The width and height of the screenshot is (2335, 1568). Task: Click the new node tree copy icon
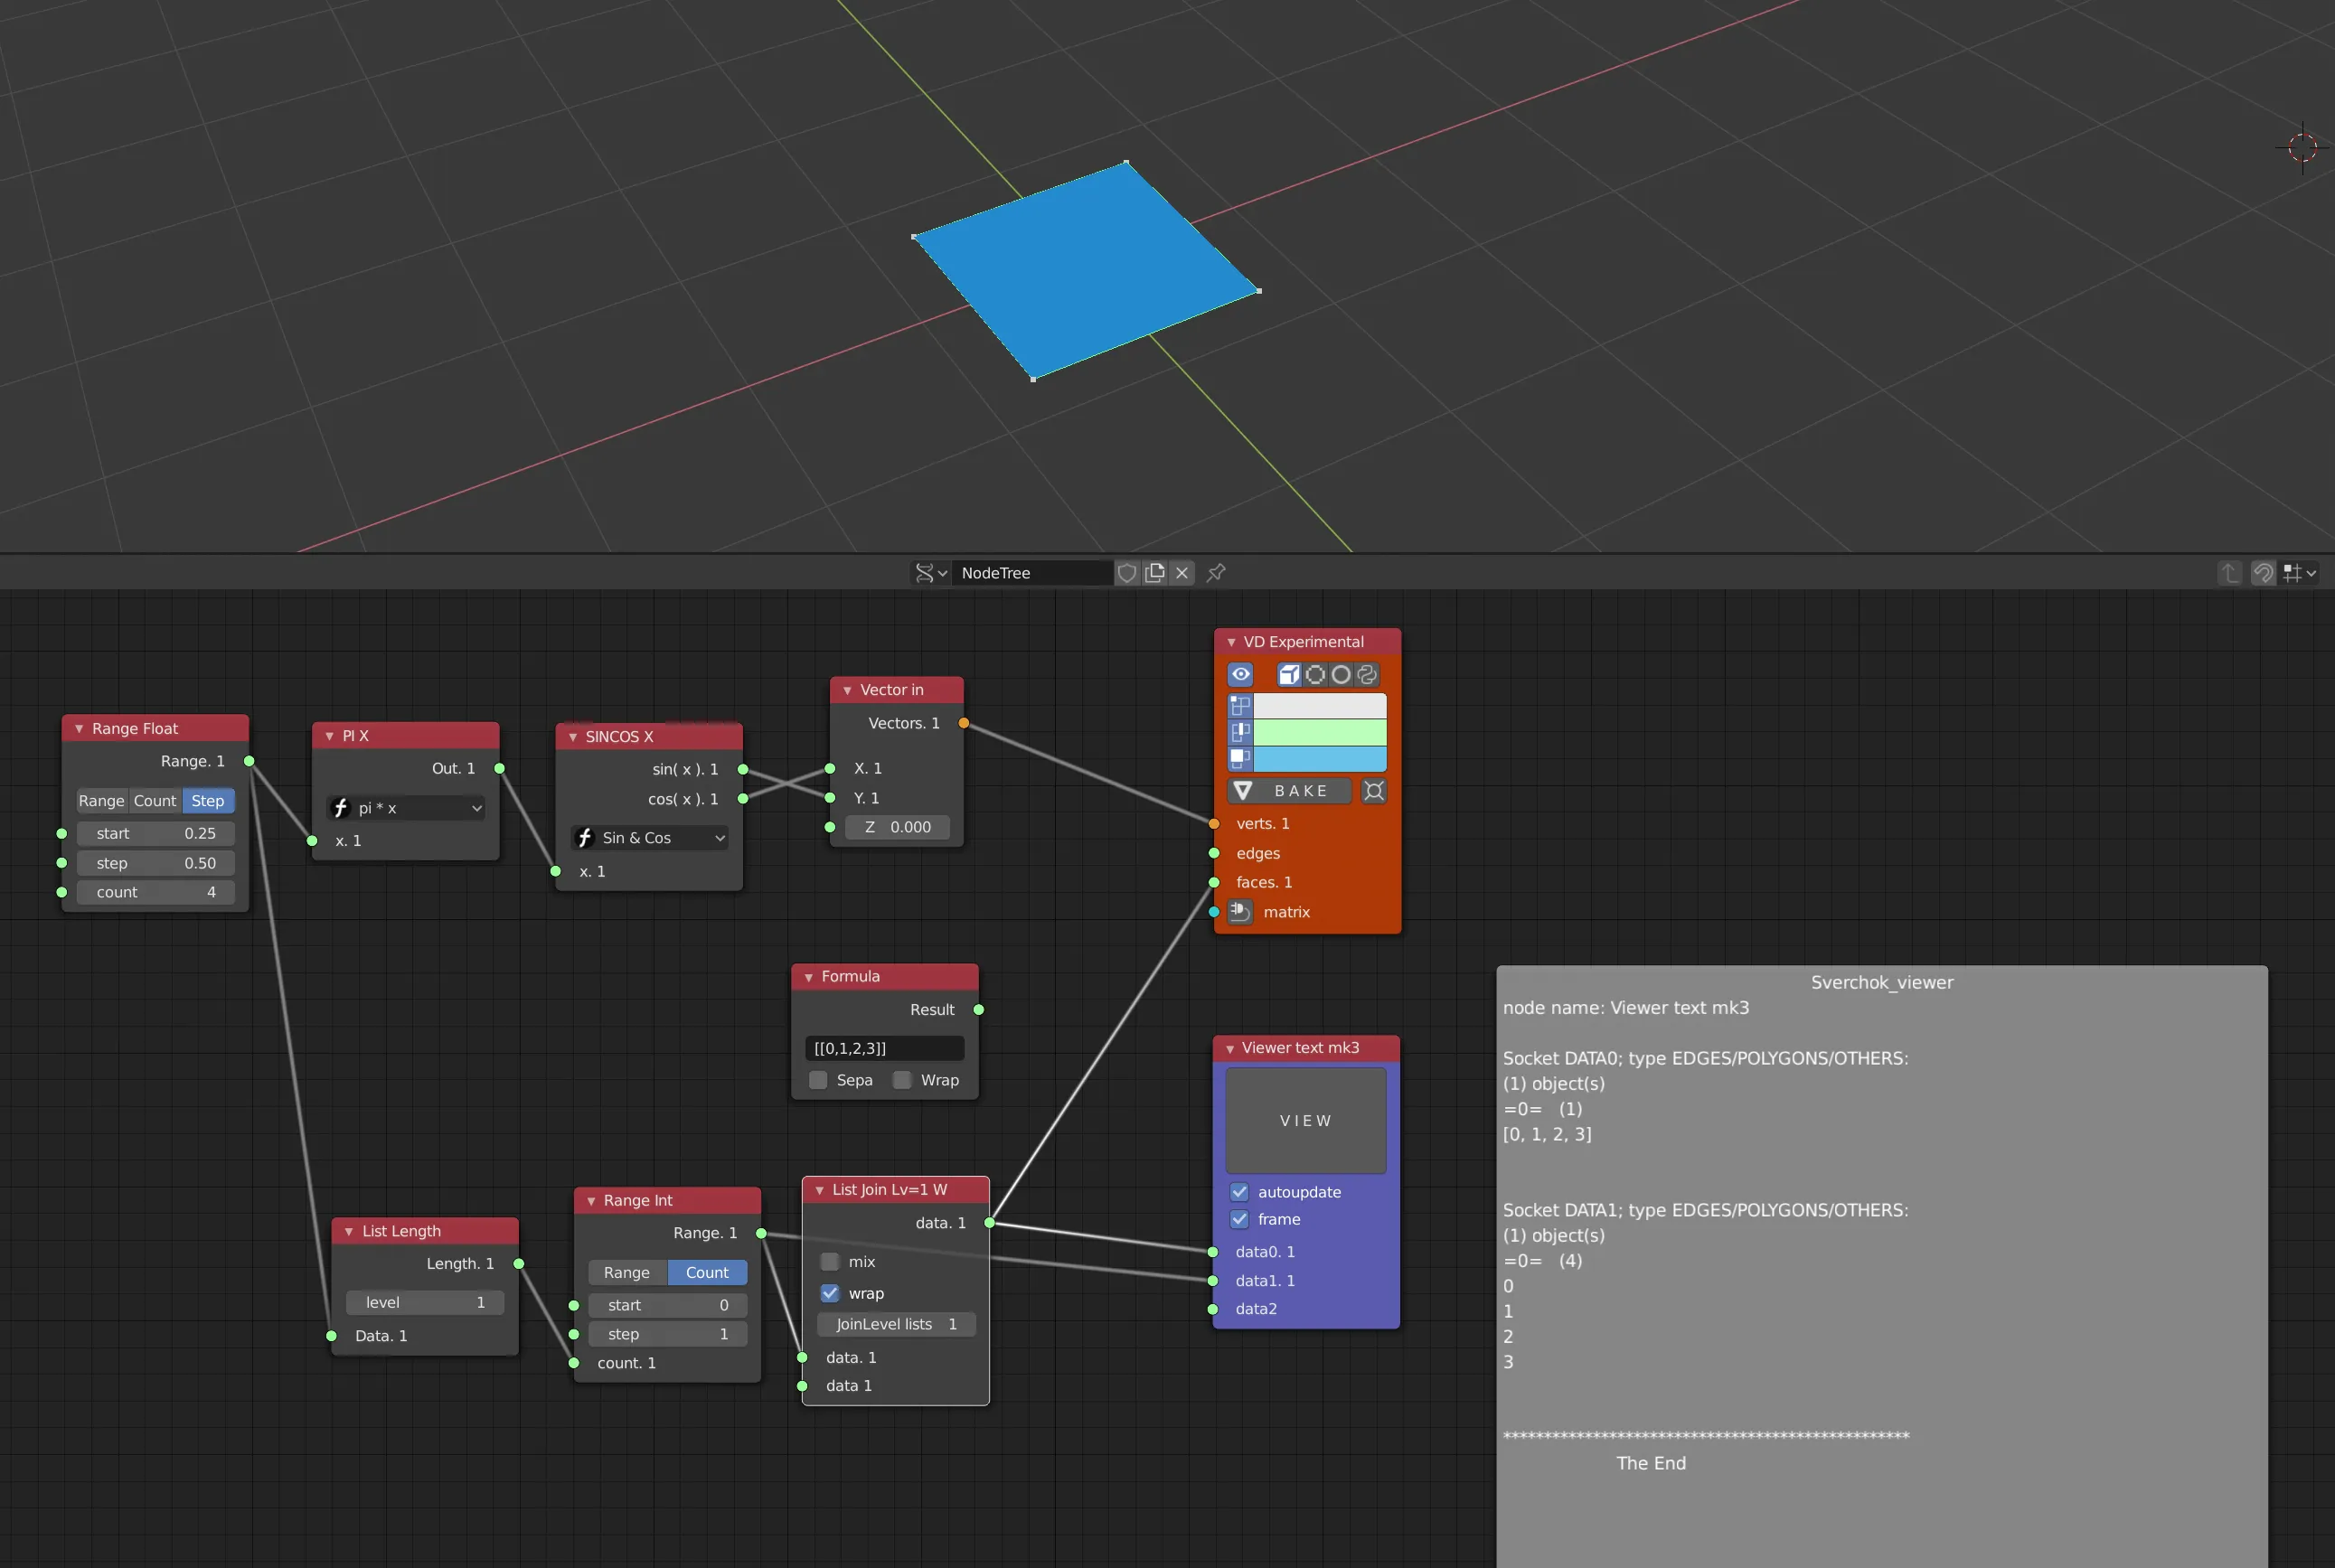click(x=1155, y=573)
